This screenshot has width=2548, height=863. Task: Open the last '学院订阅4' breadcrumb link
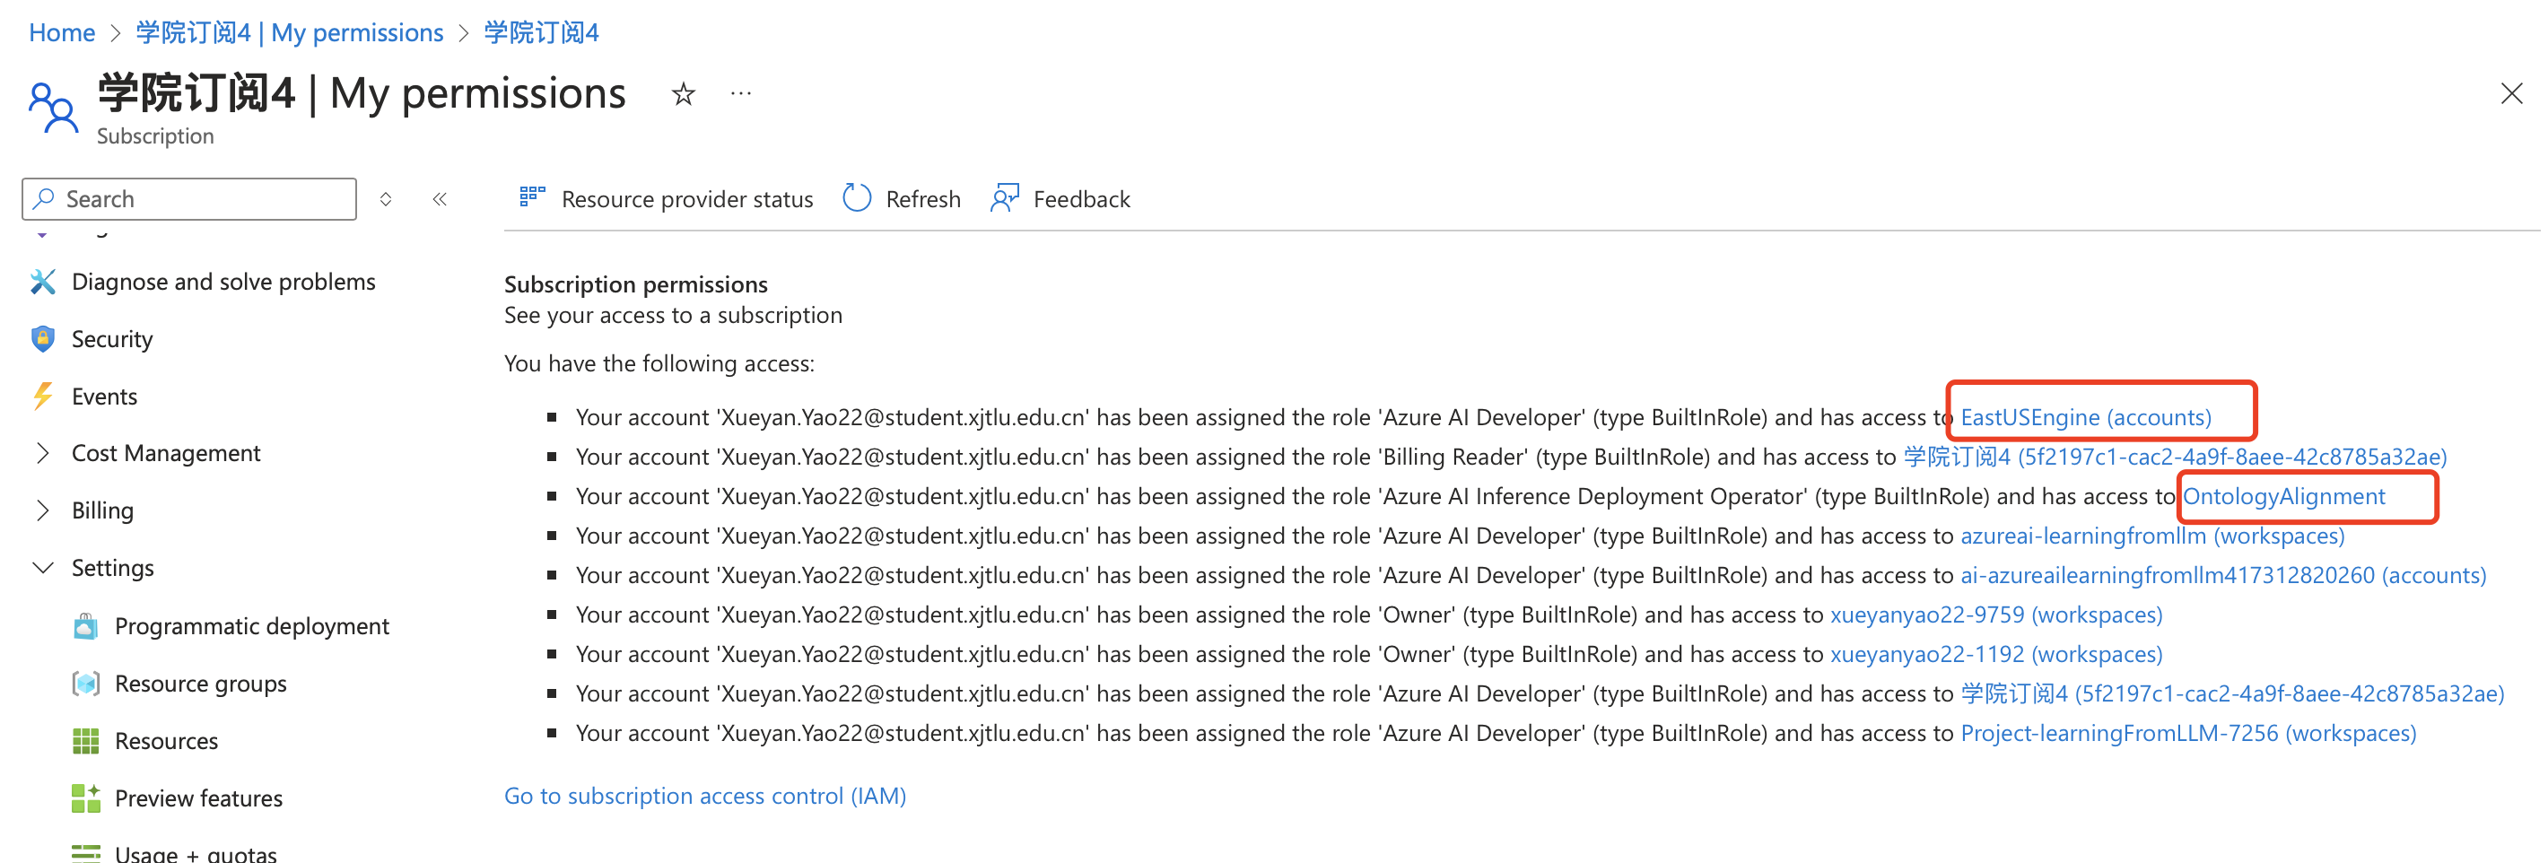pyautogui.click(x=541, y=32)
